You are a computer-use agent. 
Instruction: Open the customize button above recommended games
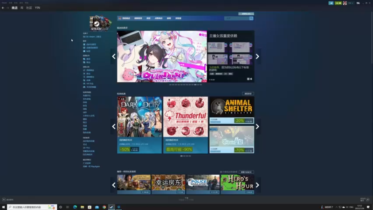point(246,172)
